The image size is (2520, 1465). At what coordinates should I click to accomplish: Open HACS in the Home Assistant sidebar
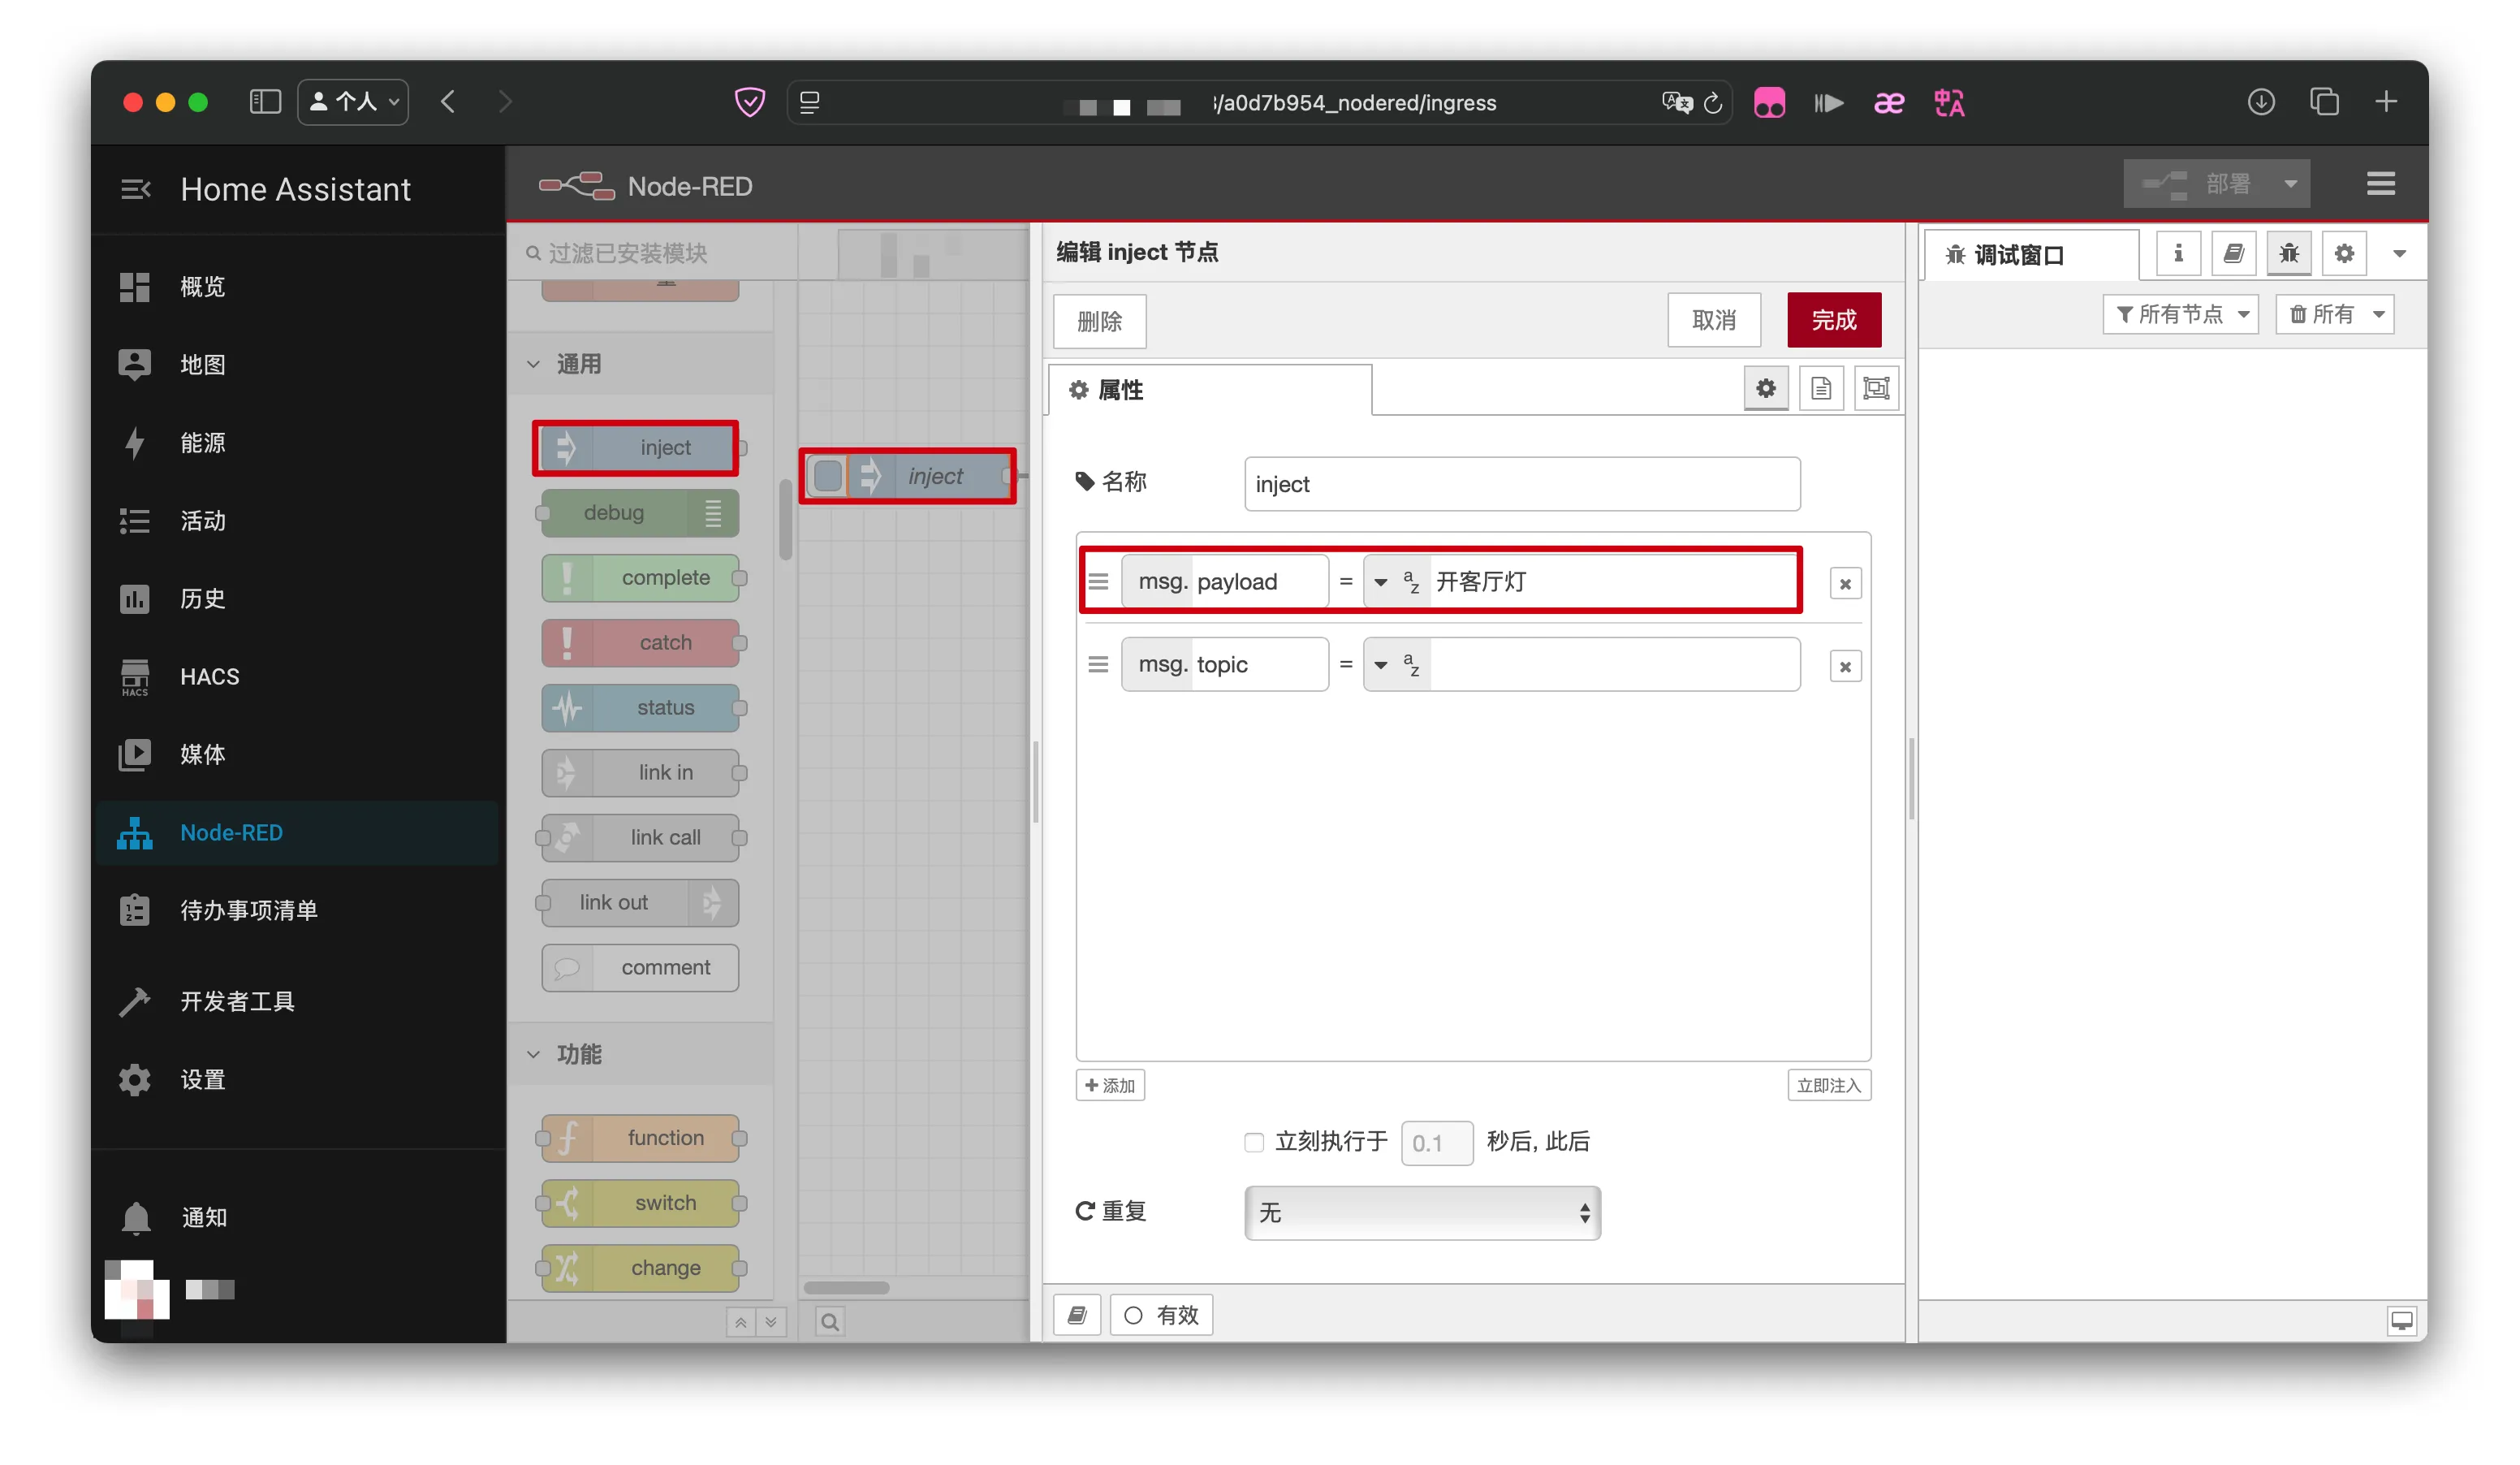(209, 677)
